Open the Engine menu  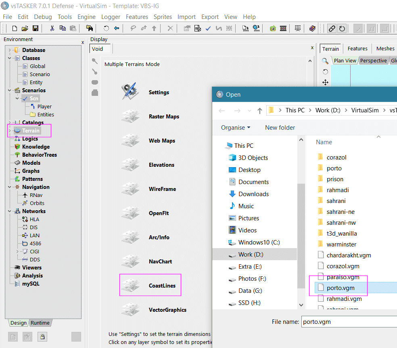(86, 17)
